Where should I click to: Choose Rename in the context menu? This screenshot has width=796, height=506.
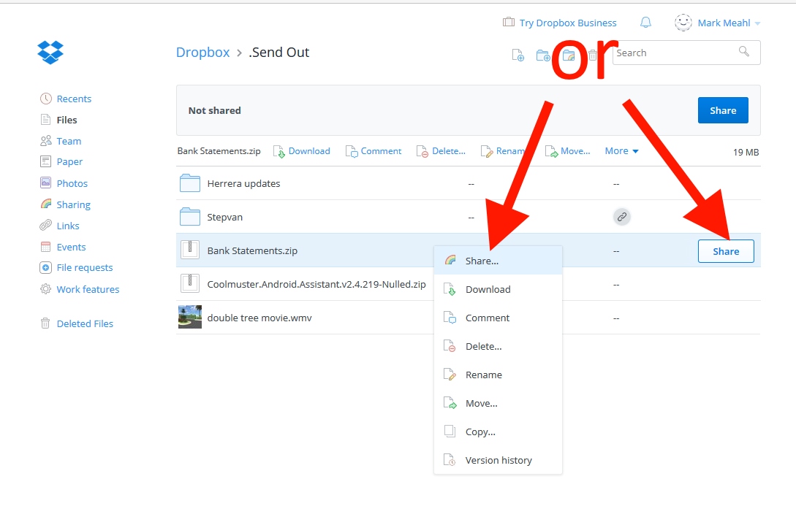498,375
